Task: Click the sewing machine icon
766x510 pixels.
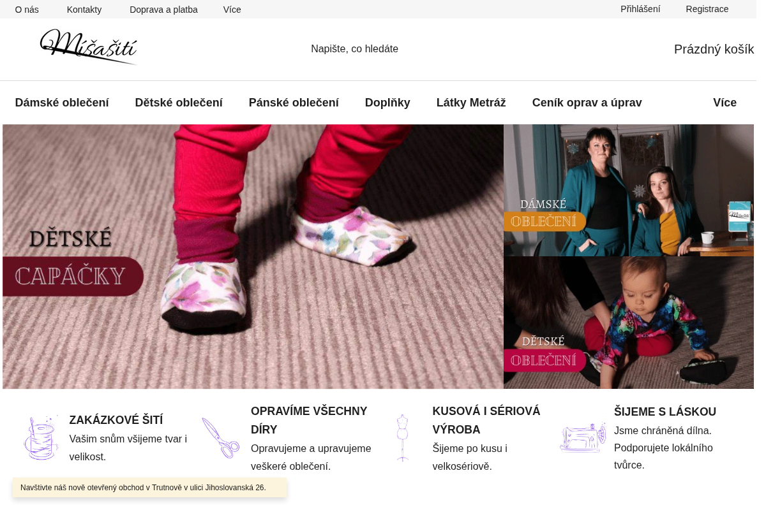Action: coord(583,438)
